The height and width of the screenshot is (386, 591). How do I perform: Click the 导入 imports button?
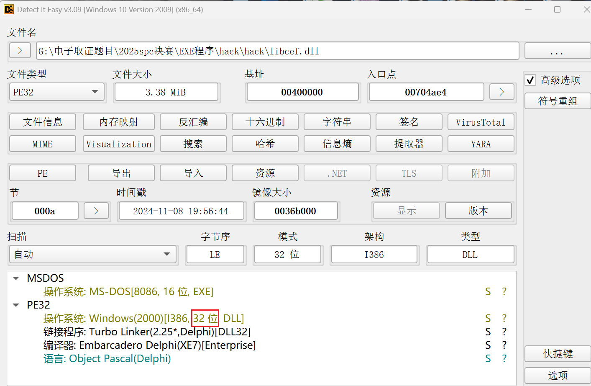[193, 173]
